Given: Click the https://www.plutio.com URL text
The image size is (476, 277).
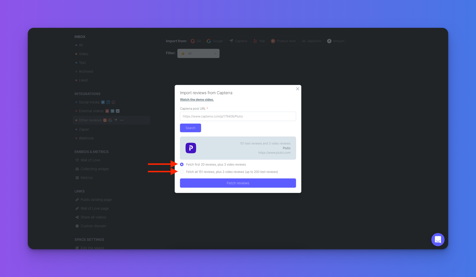Looking at the screenshot, I should pyautogui.click(x=274, y=153).
